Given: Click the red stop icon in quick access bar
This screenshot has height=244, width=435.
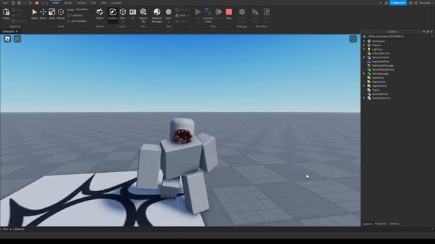Looking at the screenshot, I should point(37,3).
